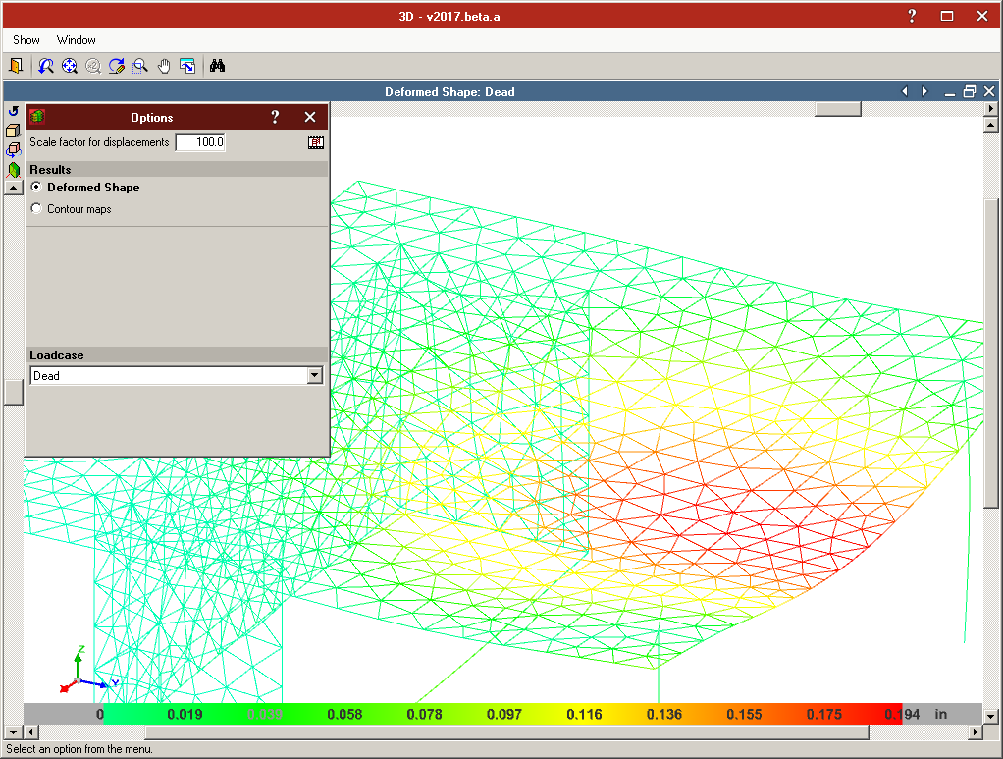The height and width of the screenshot is (759, 1003).
Task: Open the Show menu
Action: (26, 39)
